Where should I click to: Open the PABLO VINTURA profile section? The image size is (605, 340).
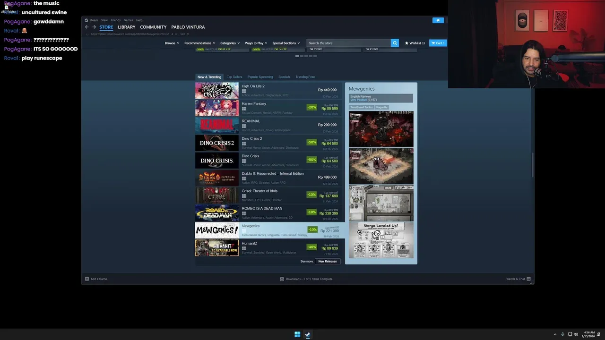point(188,27)
